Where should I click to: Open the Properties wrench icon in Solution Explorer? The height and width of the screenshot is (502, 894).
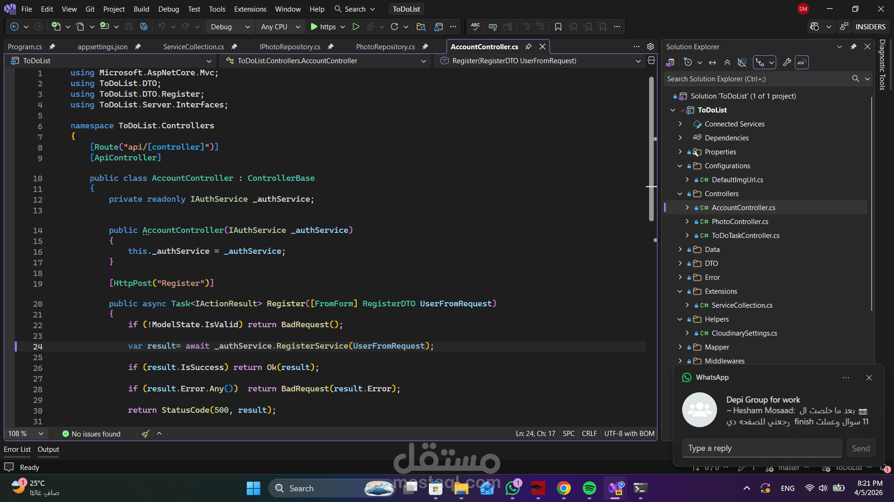[x=787, y=62]
